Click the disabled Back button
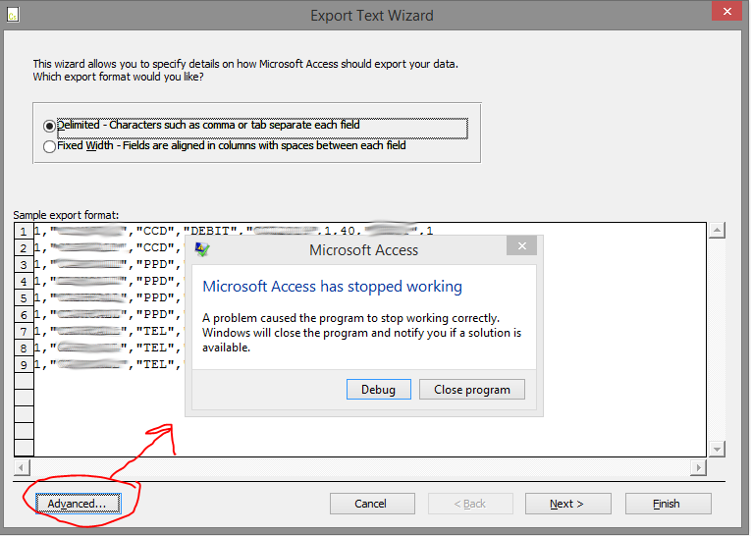 [x=470, y=504]
